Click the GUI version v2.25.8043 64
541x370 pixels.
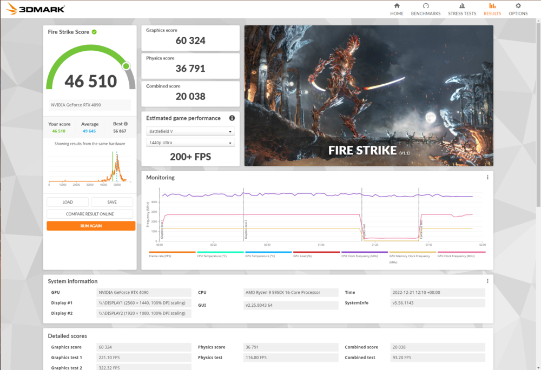(x=291, y=305)
